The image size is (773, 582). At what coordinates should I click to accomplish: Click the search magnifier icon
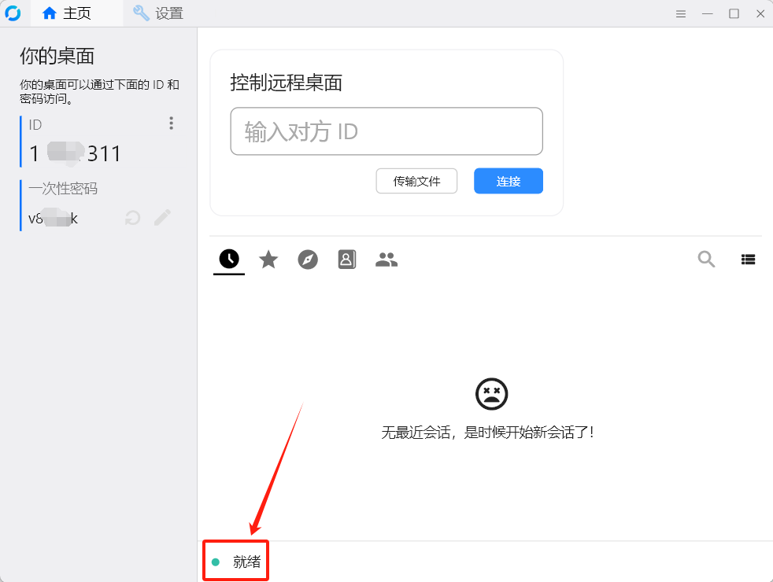[x=706, y=259]
